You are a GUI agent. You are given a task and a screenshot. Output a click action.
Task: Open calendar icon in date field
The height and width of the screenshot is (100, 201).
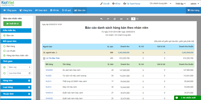click(29, 73)
